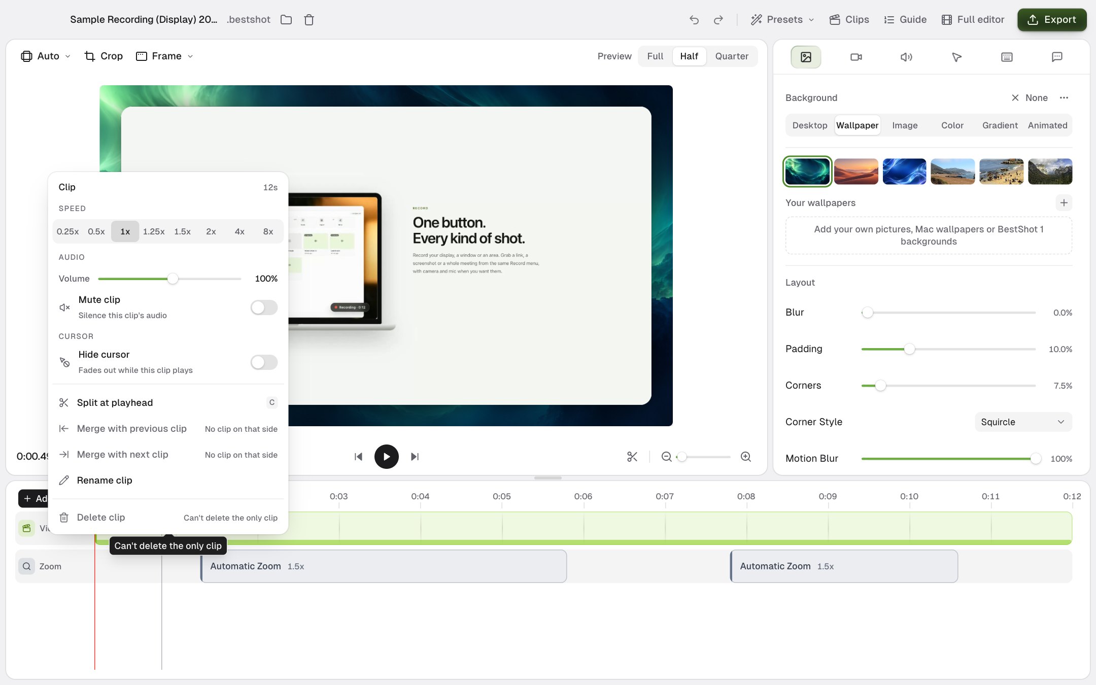Screen dimensions: 1096x685
Task: Select the second Automatic Zoom block
Action: (844, 566)
